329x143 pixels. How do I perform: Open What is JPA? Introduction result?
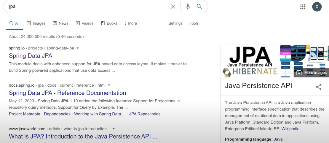click(83, 136)
